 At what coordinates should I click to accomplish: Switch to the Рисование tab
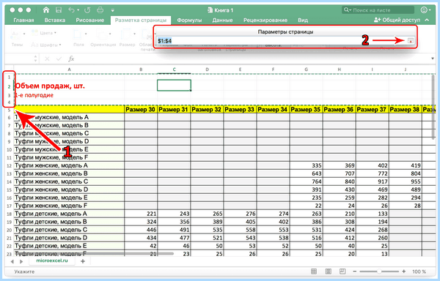89,20
